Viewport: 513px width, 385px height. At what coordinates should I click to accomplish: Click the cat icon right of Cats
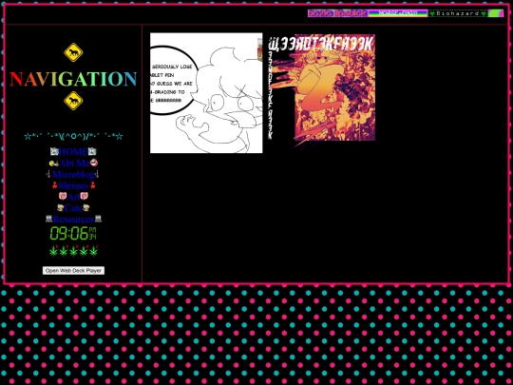point(86,207)
